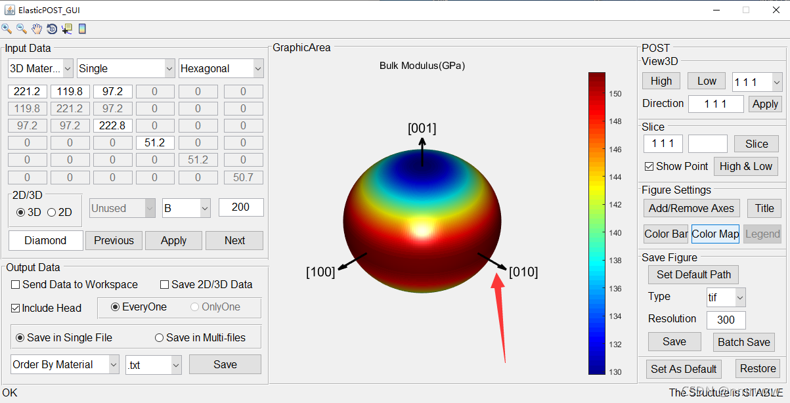The width and height of the screenshot is (790, 403).
Task: Click the C44 field showing 51.2
Action: pos(155,143)
